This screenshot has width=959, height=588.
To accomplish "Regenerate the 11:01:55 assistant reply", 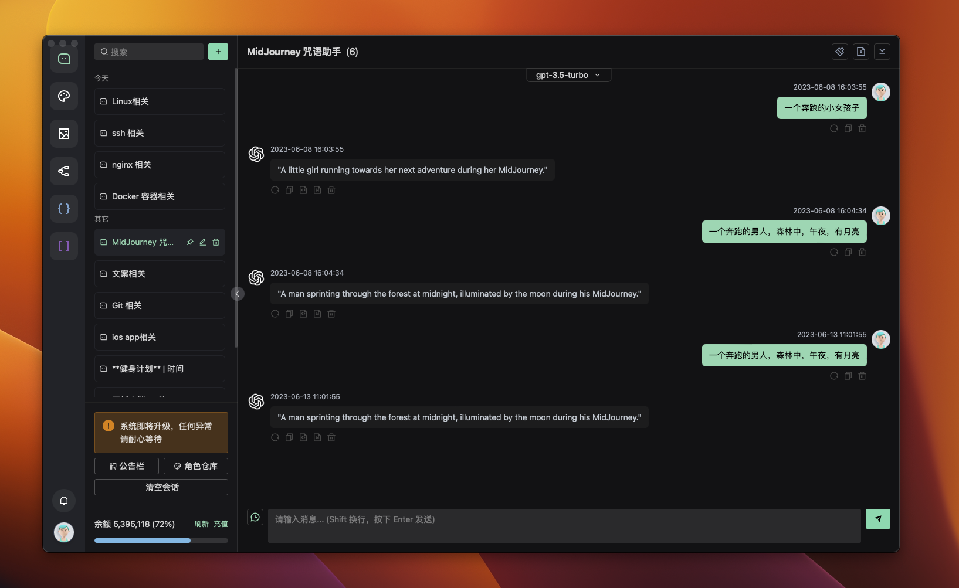I will pos(275,437).
